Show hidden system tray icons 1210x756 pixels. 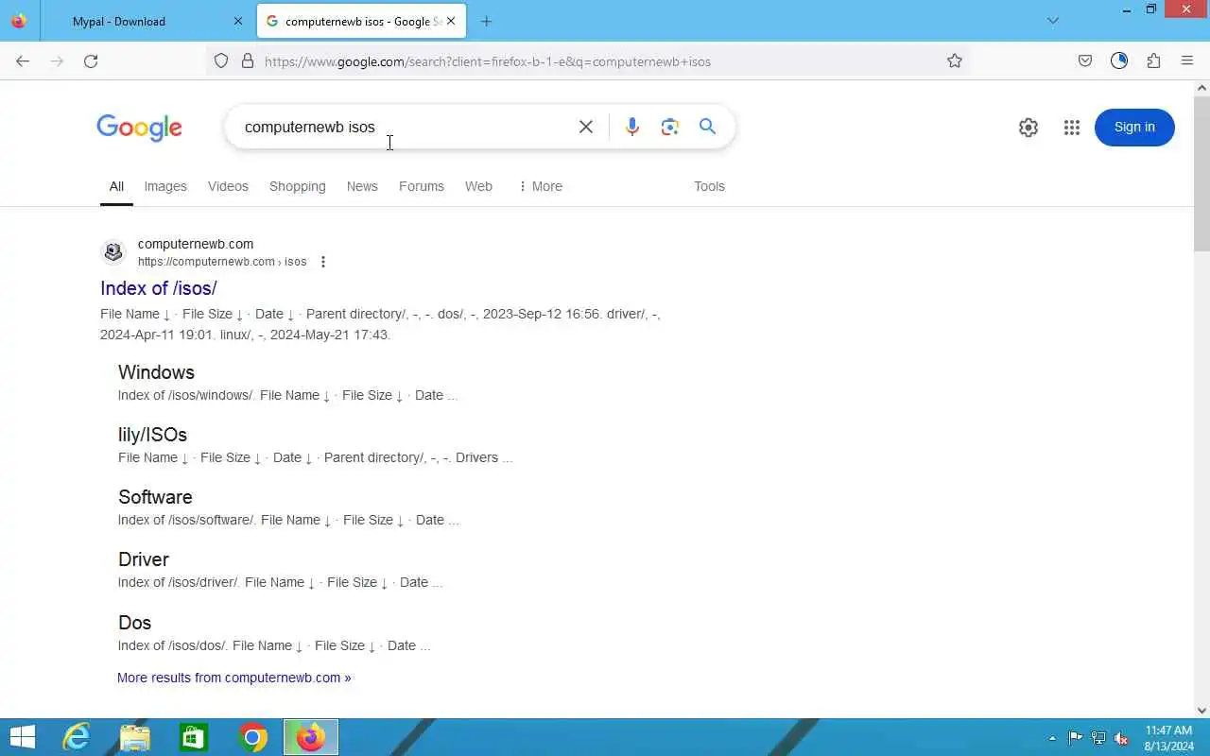tap(1052, 738)
